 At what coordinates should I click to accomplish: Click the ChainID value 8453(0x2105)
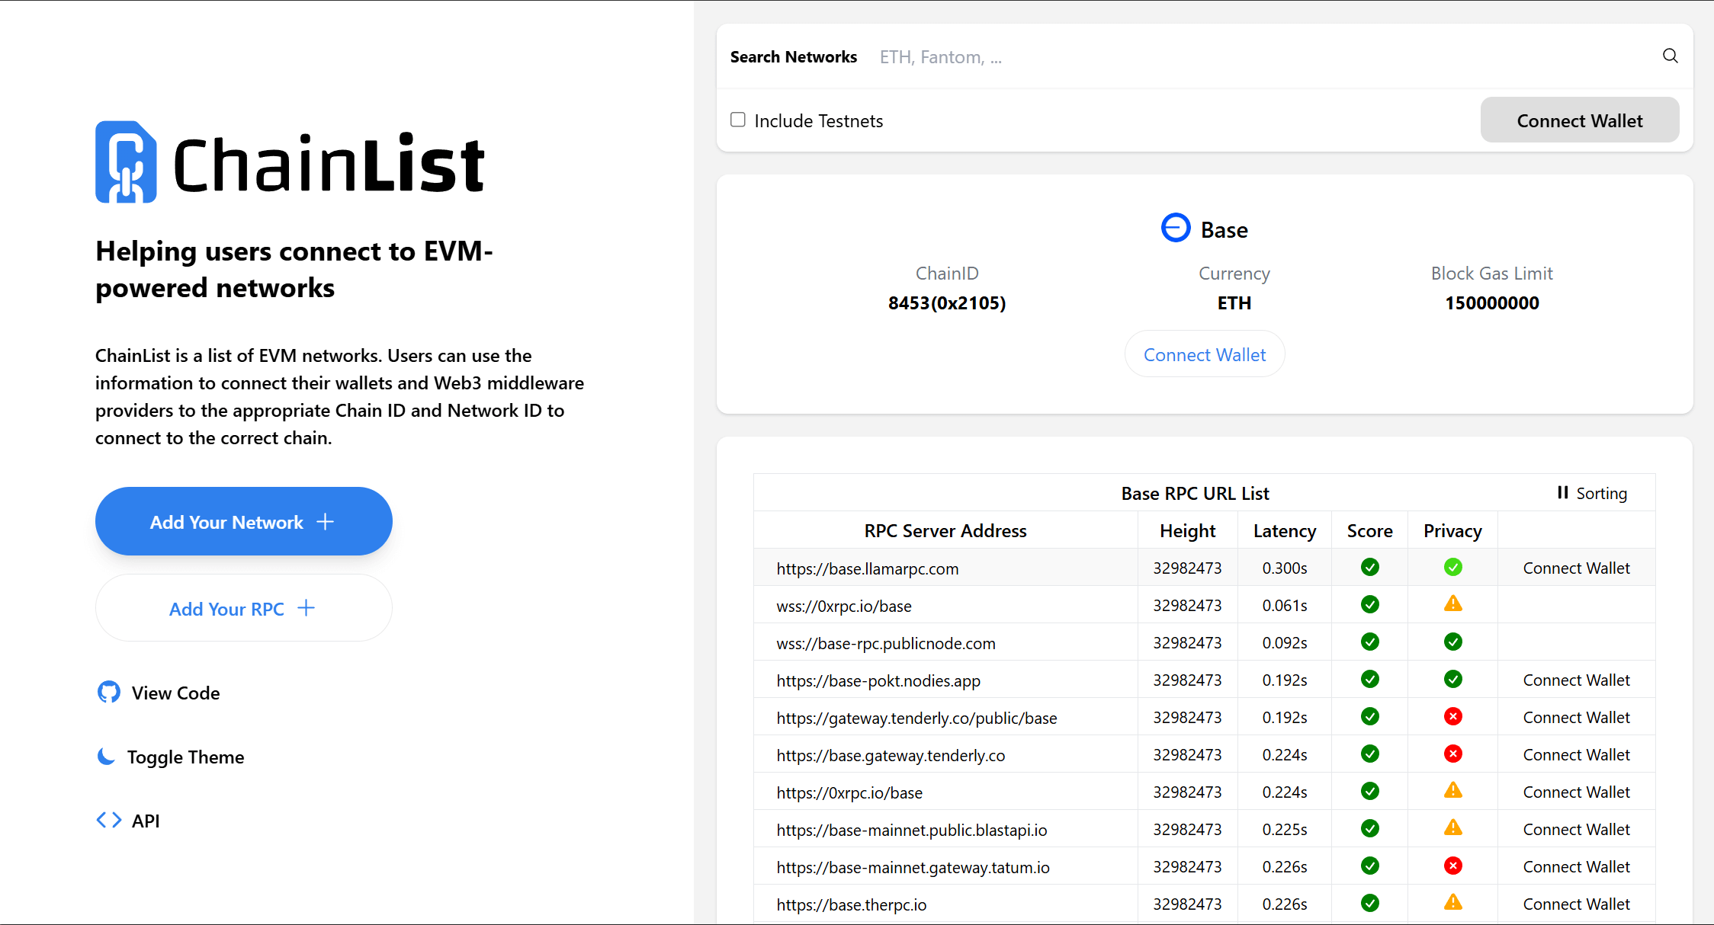[x=946, y=302]
